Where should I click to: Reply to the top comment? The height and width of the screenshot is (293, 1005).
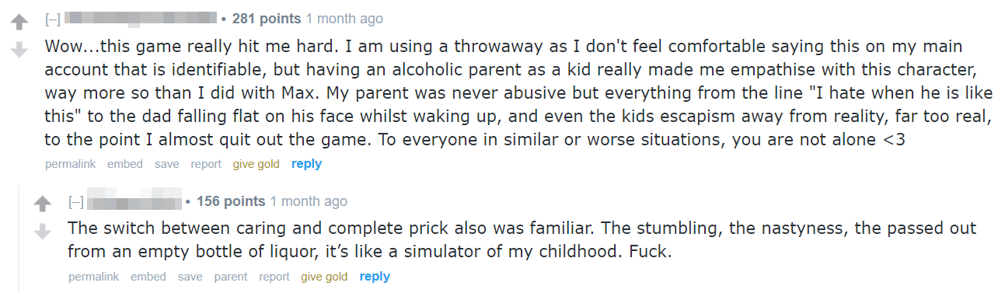coord(306,164)
